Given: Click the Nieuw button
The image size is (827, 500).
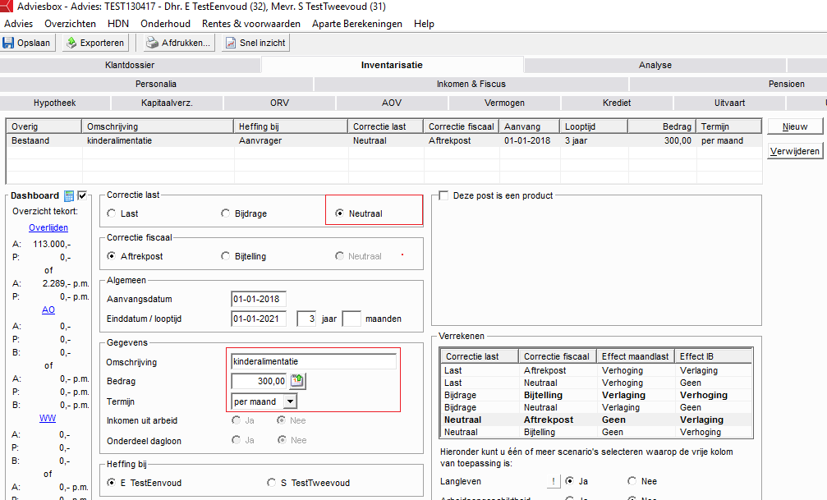Looking at the screenshot, I should (x=795, y=126).
